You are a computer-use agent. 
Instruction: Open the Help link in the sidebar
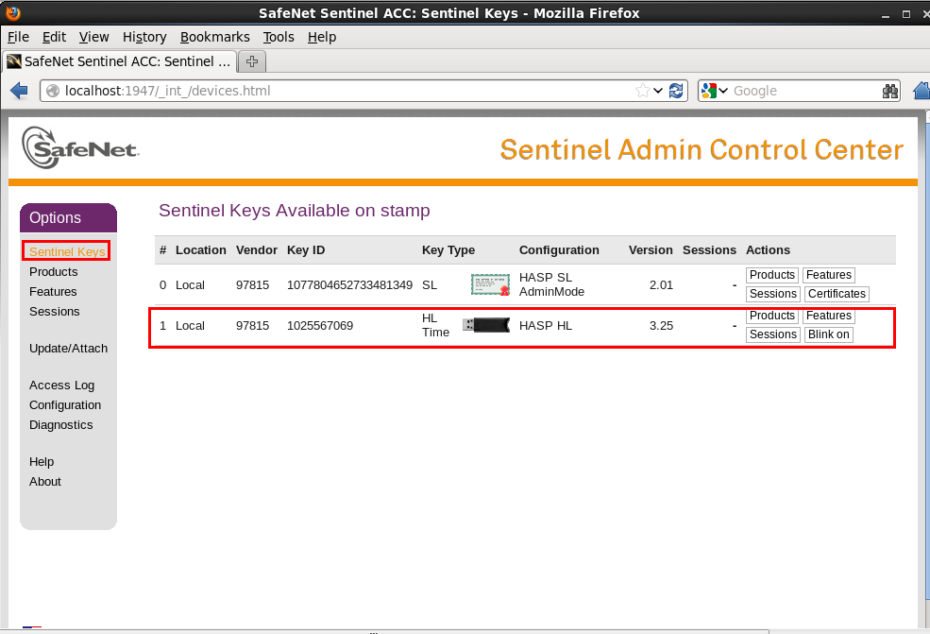[42, 462]
